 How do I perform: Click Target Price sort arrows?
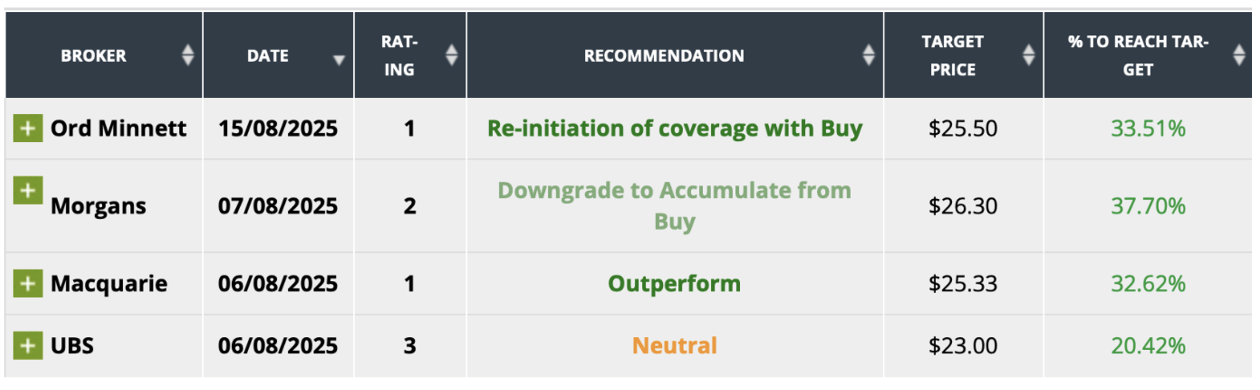pyautogui.click(x=1028, y=55)
